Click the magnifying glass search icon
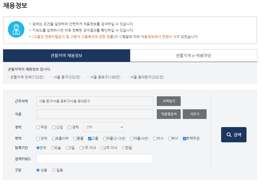 tap(229, 135)
